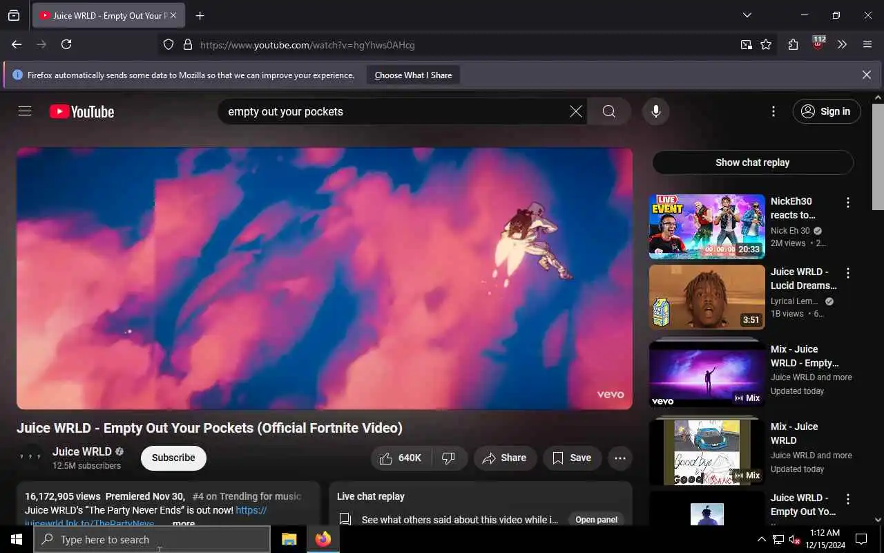Click #4 on Trending for music
Screen dimensions: 884x553
coord(247,496)
